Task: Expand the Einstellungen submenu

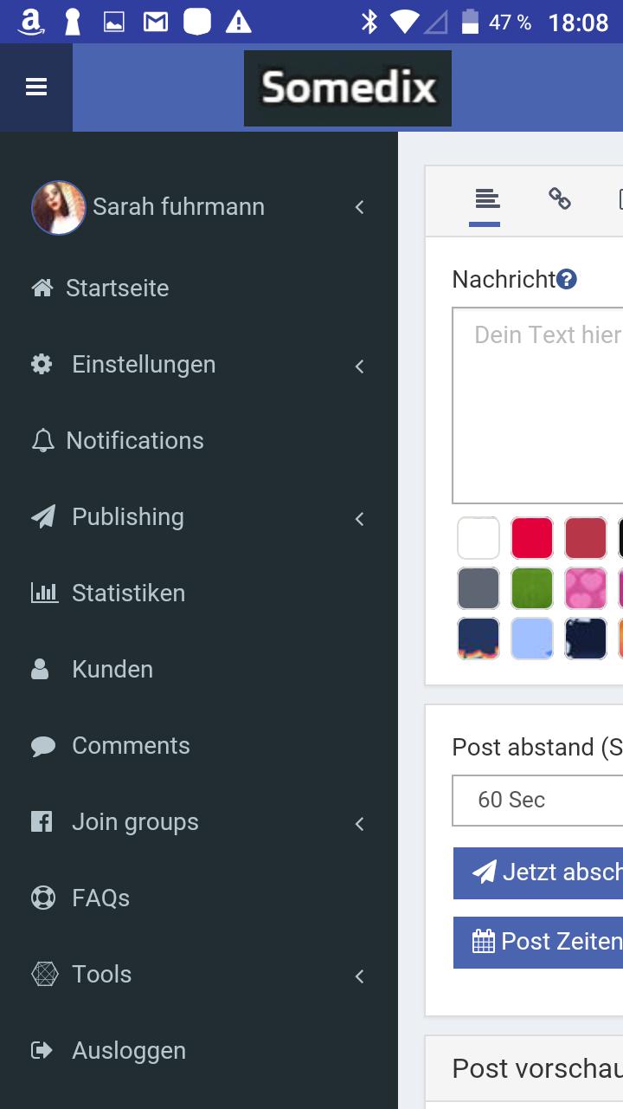Action: click(x=359, y=366)
